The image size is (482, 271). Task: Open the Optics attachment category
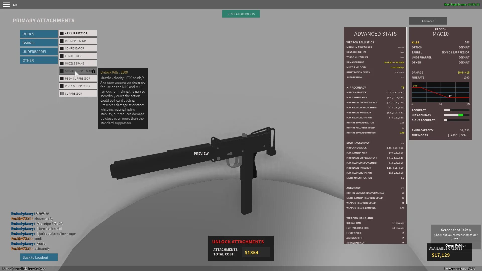click(x=39, y=34)
